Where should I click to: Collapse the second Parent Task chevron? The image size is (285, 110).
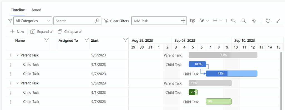18,83
